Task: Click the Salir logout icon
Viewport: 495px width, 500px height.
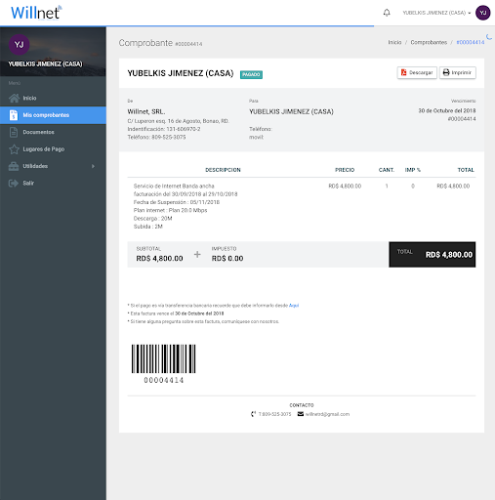Action: pyautogui.click(x=14, y=184)
